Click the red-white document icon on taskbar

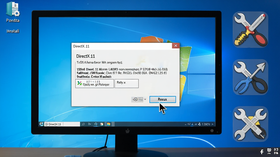coord(102,124)
